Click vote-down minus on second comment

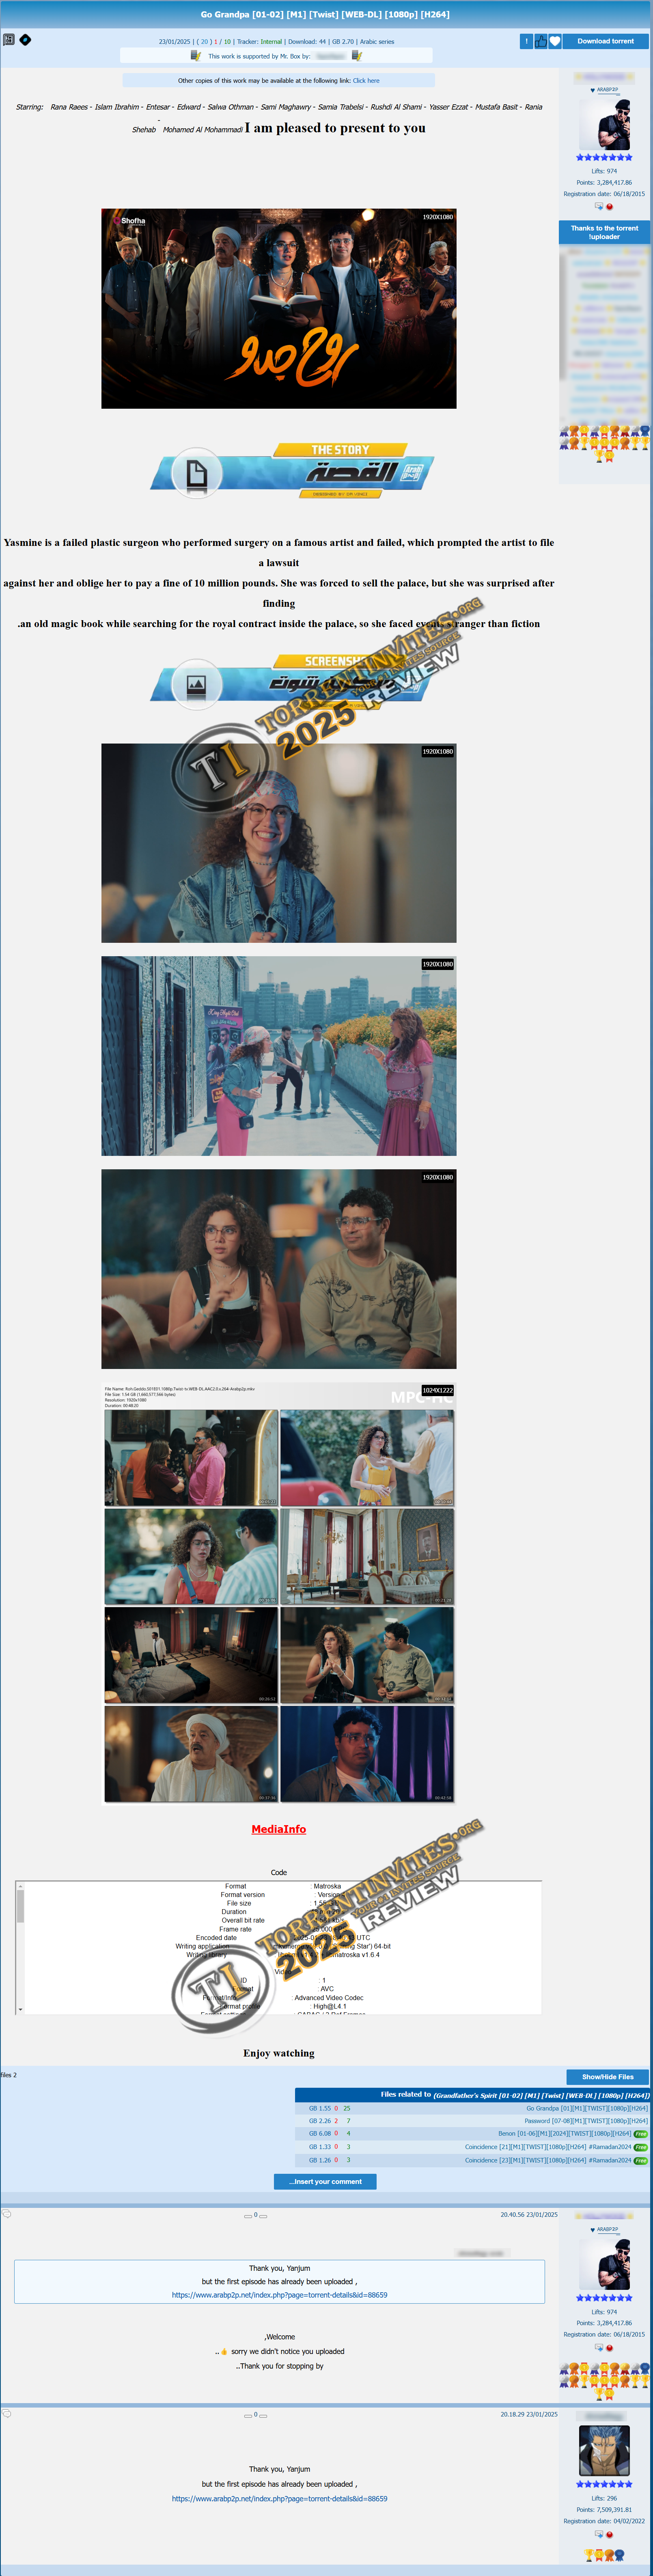[248, 2416]
